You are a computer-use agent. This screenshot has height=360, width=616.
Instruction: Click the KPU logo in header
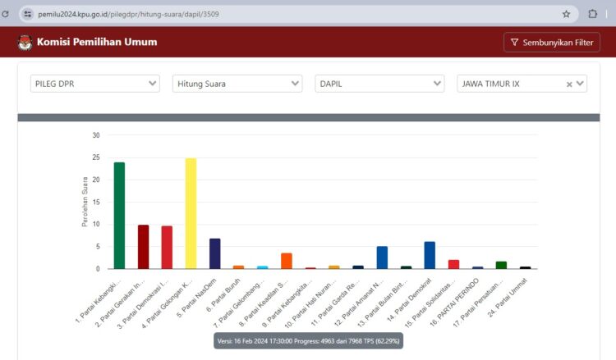point(25,43)
